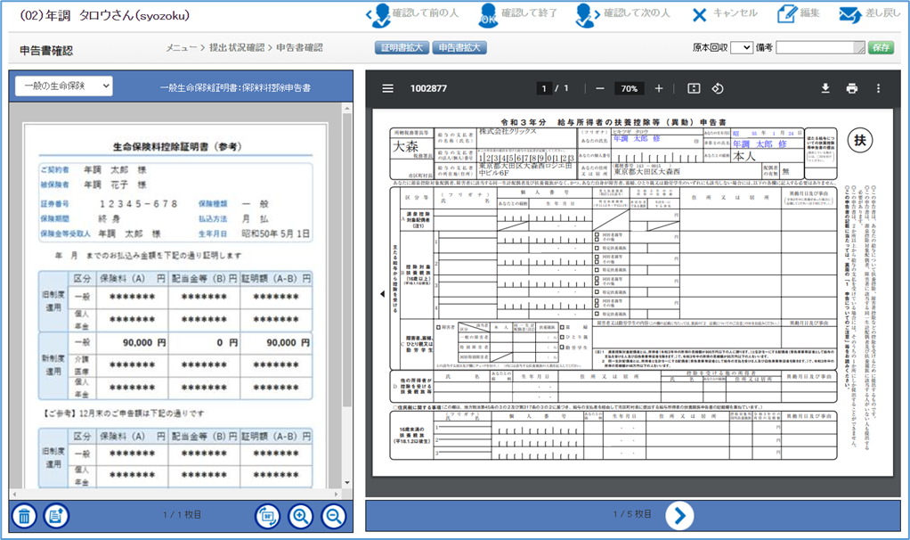Image resolution: width=910 pixels, height=540 pixels.
Task: Zoom out on the certificate image
Action: 333,515
